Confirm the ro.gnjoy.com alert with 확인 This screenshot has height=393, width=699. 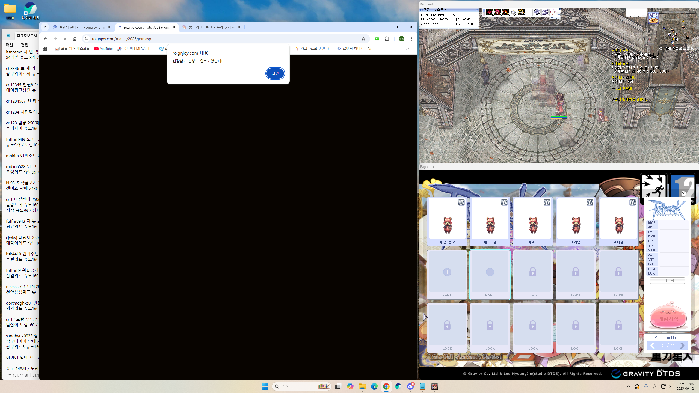275,73
